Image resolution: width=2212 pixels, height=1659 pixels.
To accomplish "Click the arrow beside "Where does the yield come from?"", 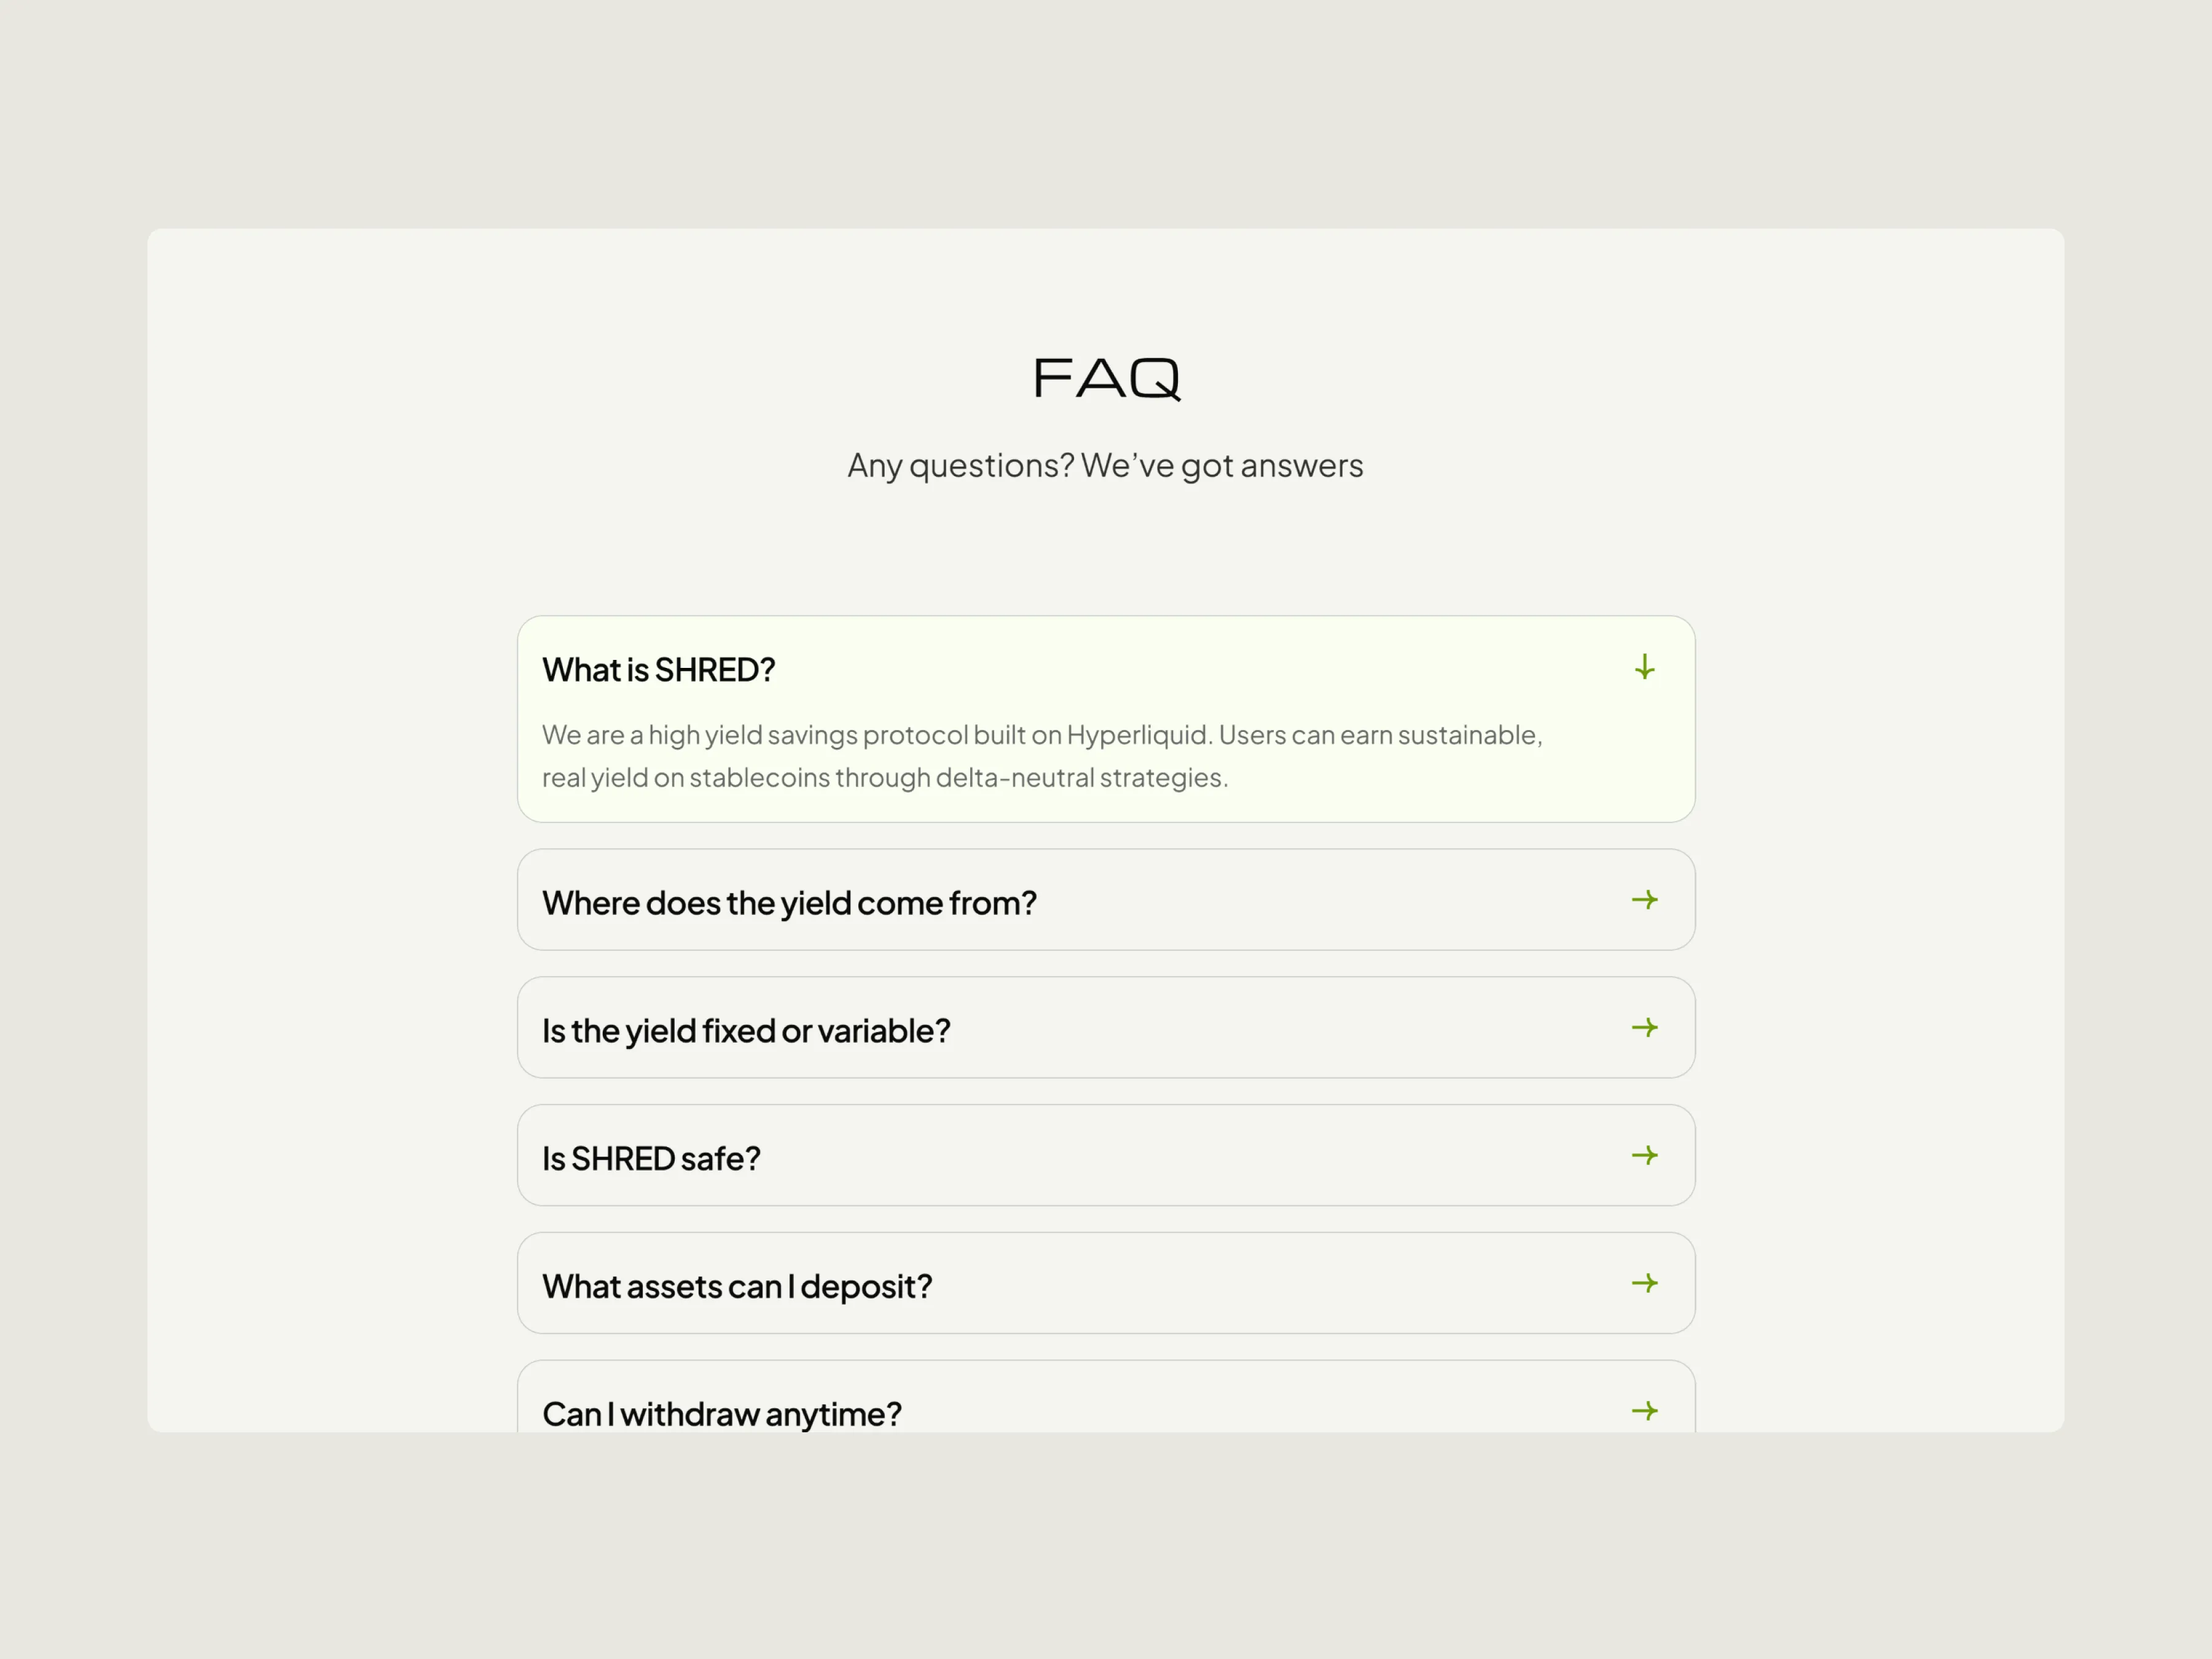I will pyautogui.click(x=1645, y=900).
